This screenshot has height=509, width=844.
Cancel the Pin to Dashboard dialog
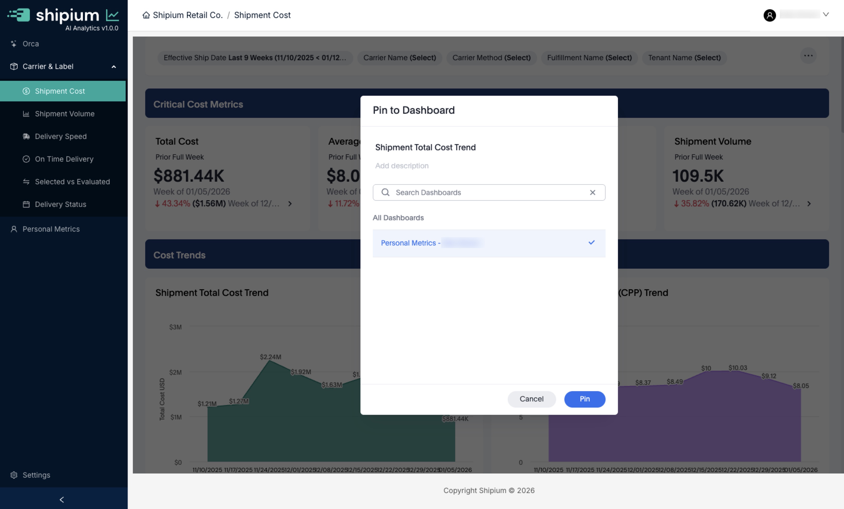[531, 399]
